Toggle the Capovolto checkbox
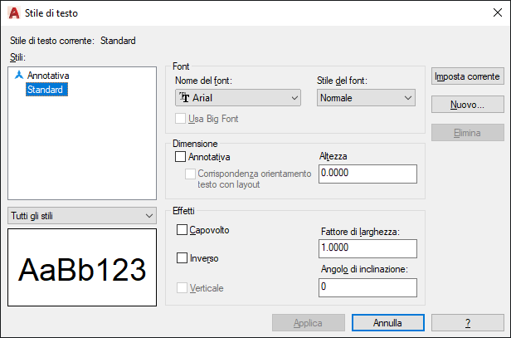Viewport: 511px width, 338px height. (182, 230)
